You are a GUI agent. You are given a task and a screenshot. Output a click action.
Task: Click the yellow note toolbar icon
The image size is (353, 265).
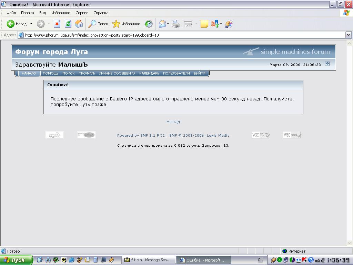[x=204, y=24]
